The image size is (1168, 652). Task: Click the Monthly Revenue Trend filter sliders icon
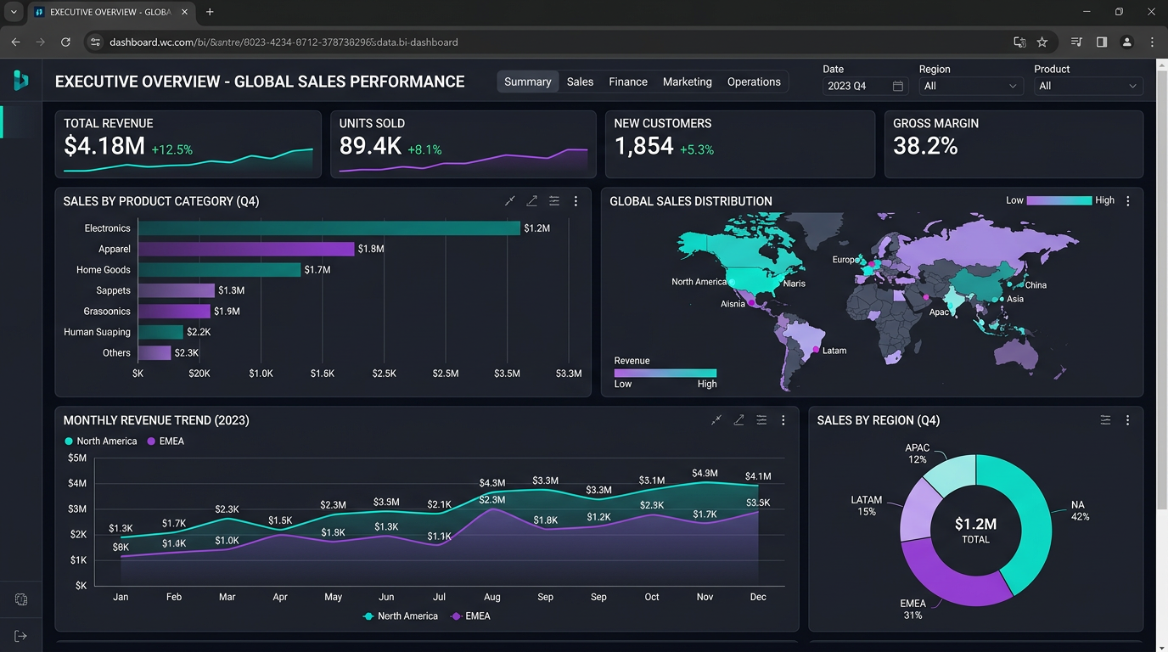pyautogui.click(x=761, y=420)
